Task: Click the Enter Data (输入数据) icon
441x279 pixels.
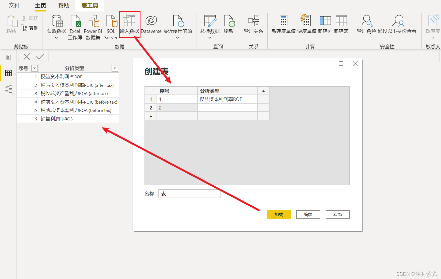Action: (129, 21)
